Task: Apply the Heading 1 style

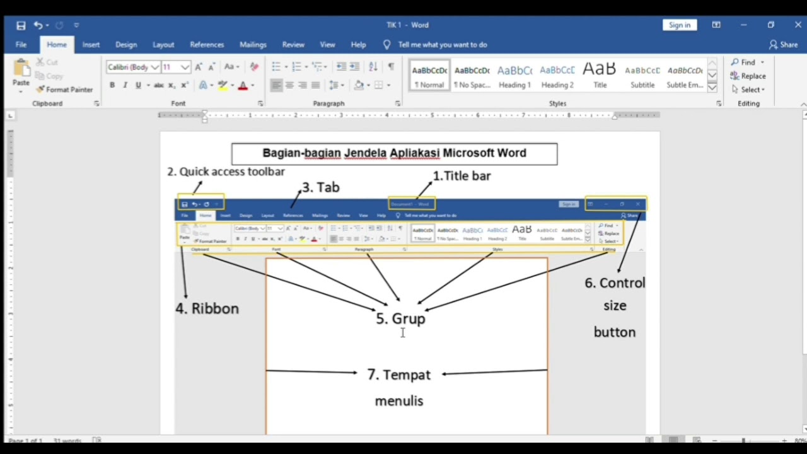Action: point(514,76)
